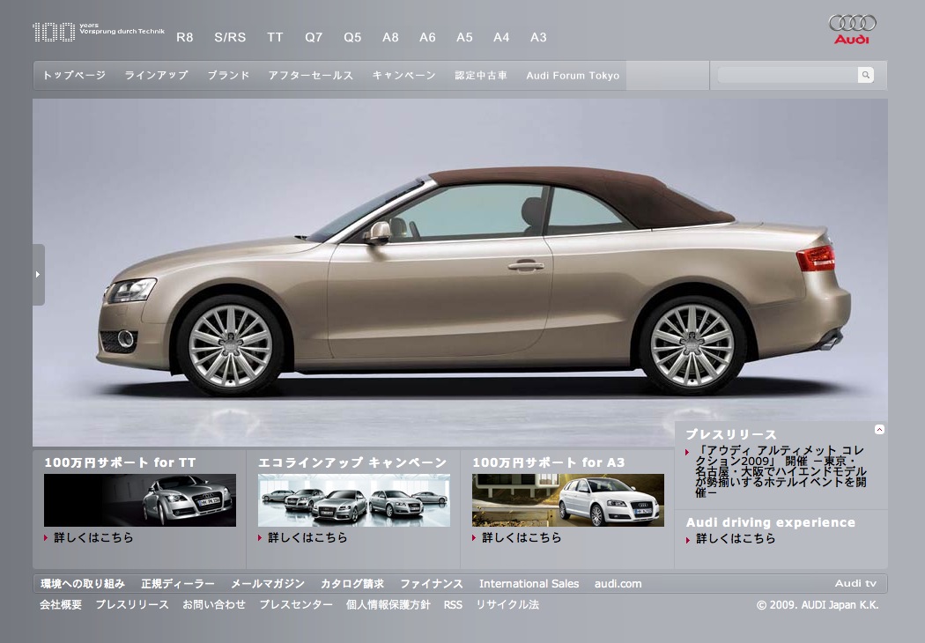The width and height of the screenshot is (925, 643).
Task: Click inside the search input field
Action: point(788,75)
